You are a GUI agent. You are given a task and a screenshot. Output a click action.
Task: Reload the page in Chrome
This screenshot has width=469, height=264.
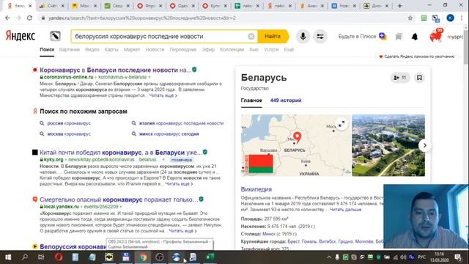[x=29, y=18]
